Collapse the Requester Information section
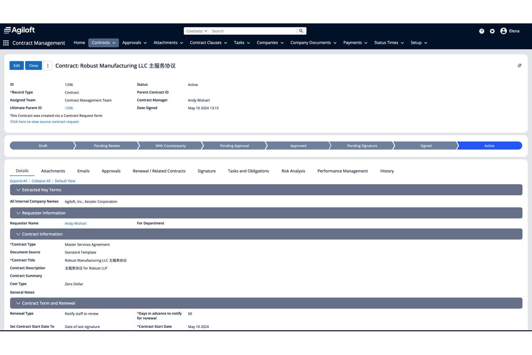Viewport: 532px width, 355px height. click(x=266, y=213)
